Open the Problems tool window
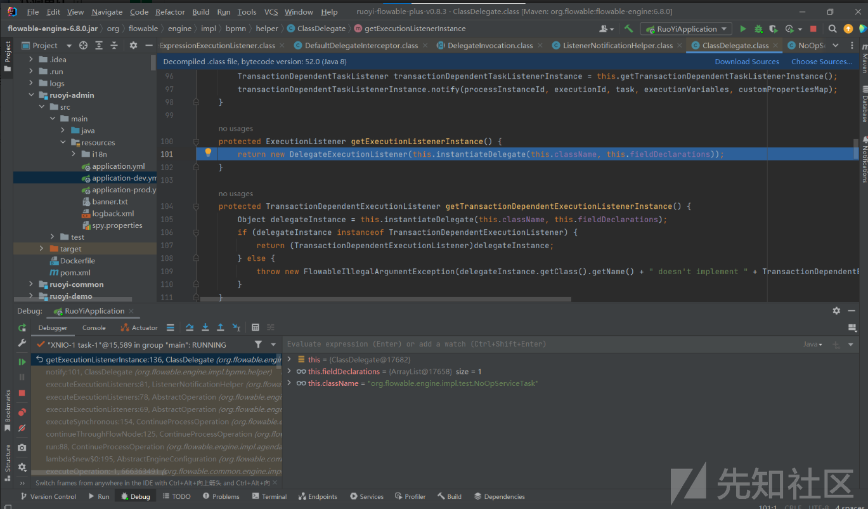Image resolution: width=868 pixels, height=509 pixels. 220,496
